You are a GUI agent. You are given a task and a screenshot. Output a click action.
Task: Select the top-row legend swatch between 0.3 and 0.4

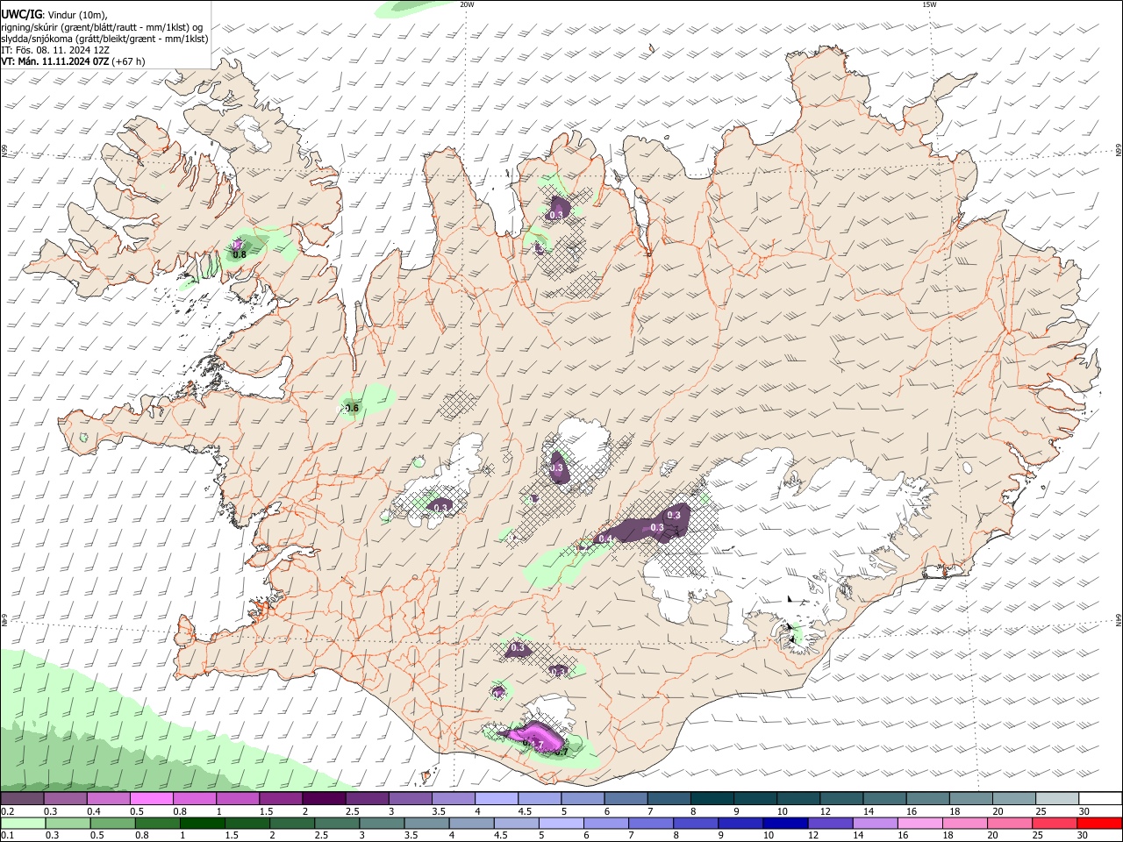(66, 799)
